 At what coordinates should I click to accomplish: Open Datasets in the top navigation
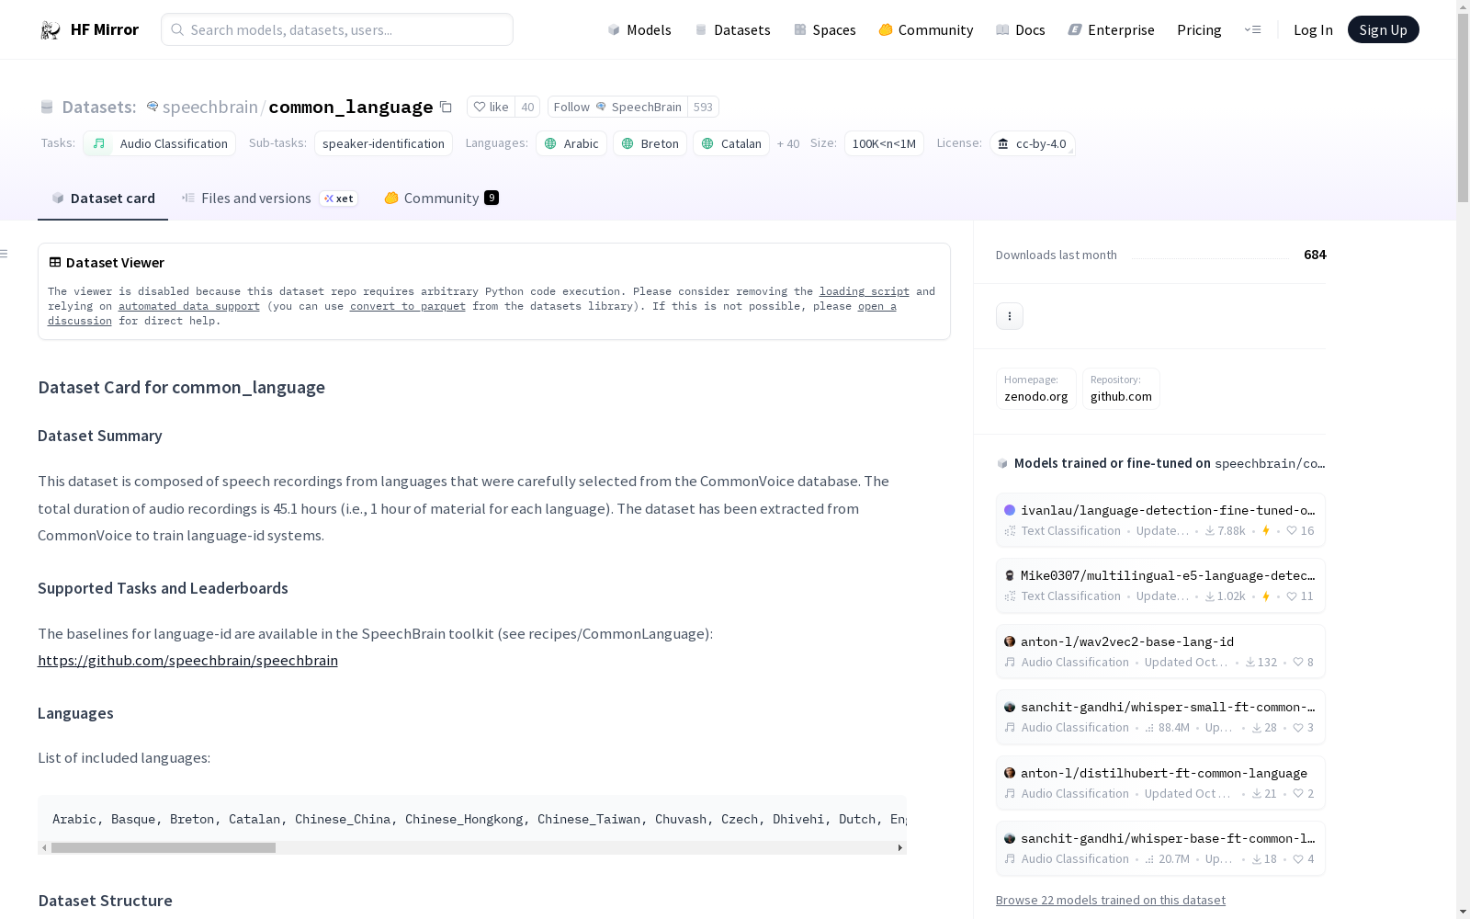[732, 30]
